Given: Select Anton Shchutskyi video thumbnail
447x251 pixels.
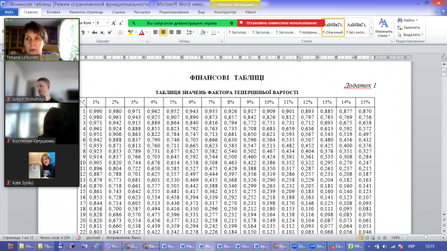Looking at the screenshot, I should [42, 82].
